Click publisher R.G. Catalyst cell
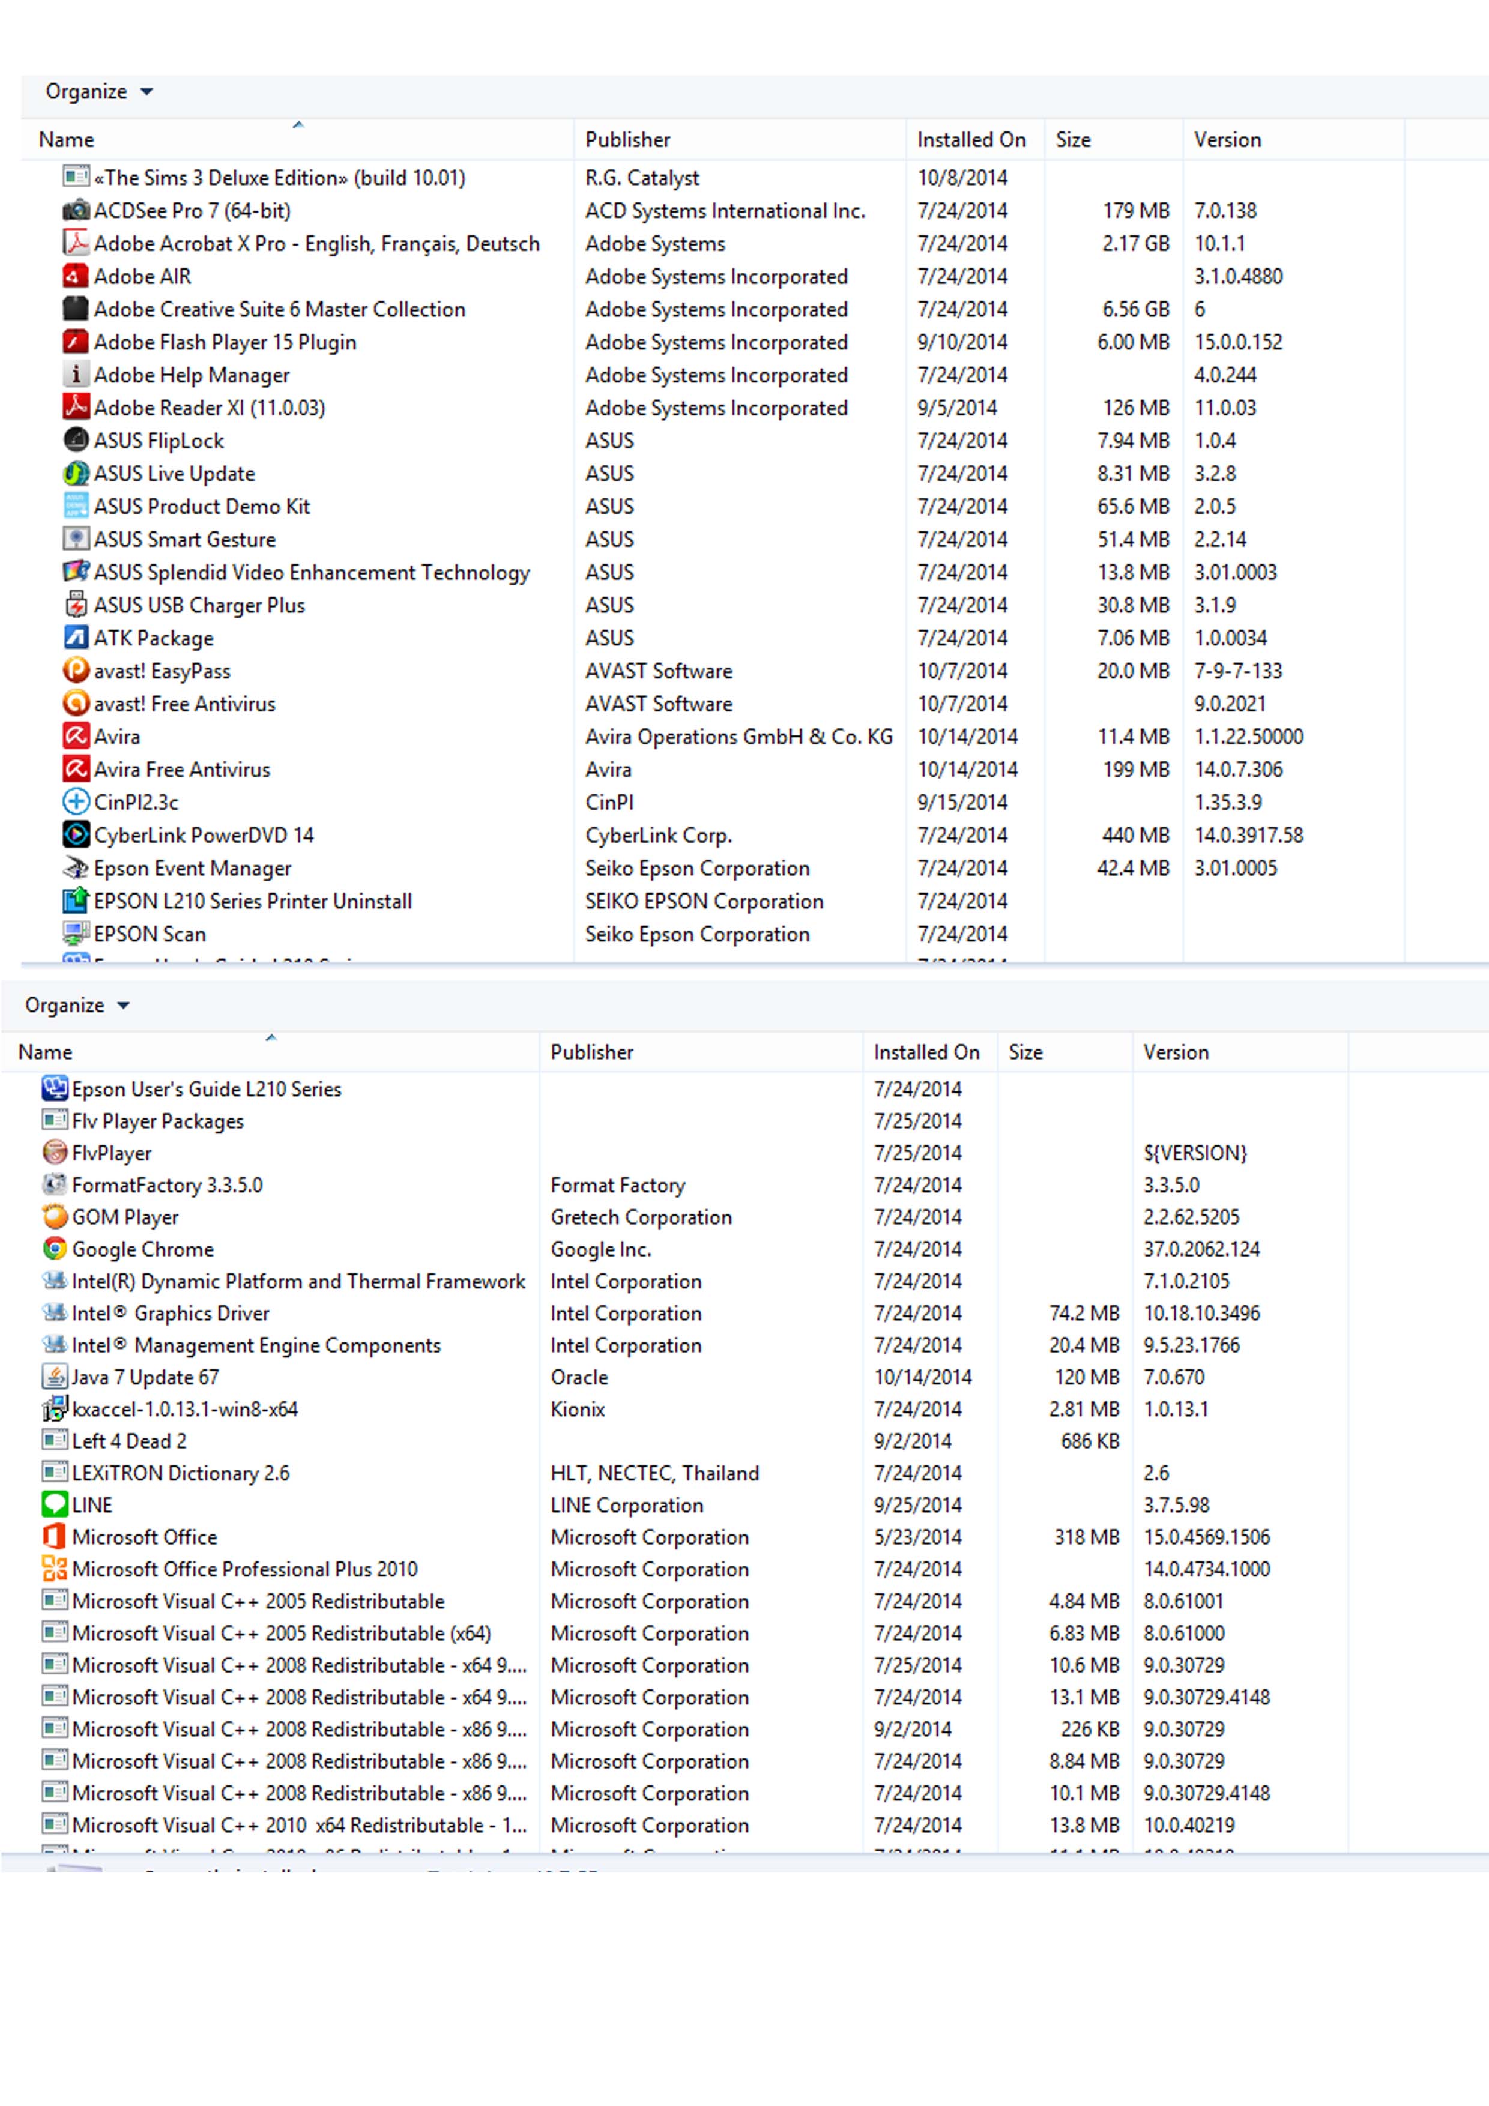Screen dimensions: 1489x2106 click(x=641, y=178)
